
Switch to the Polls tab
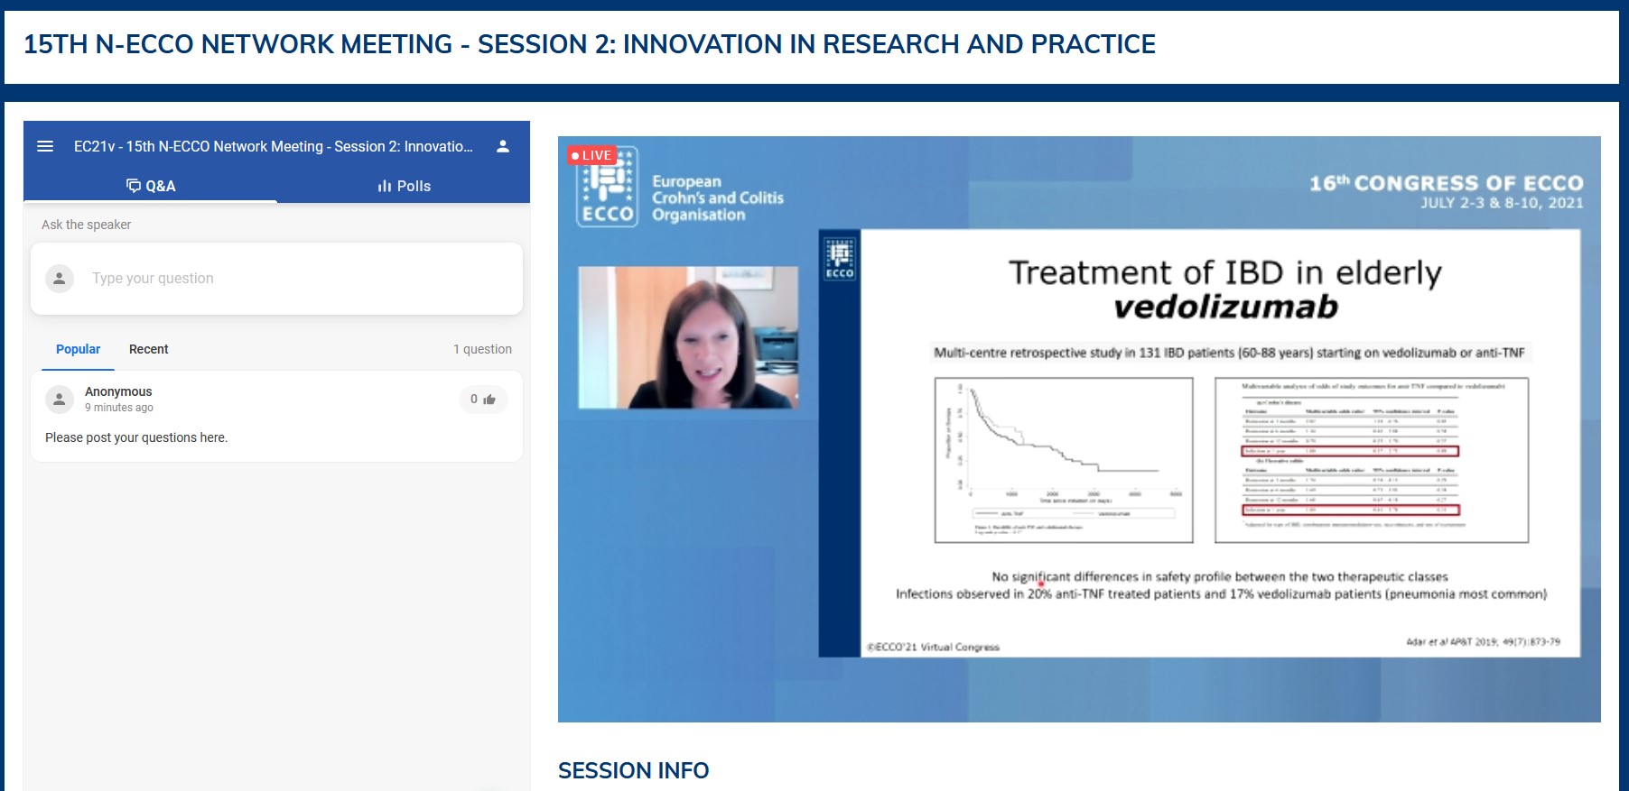click(404, 186)
